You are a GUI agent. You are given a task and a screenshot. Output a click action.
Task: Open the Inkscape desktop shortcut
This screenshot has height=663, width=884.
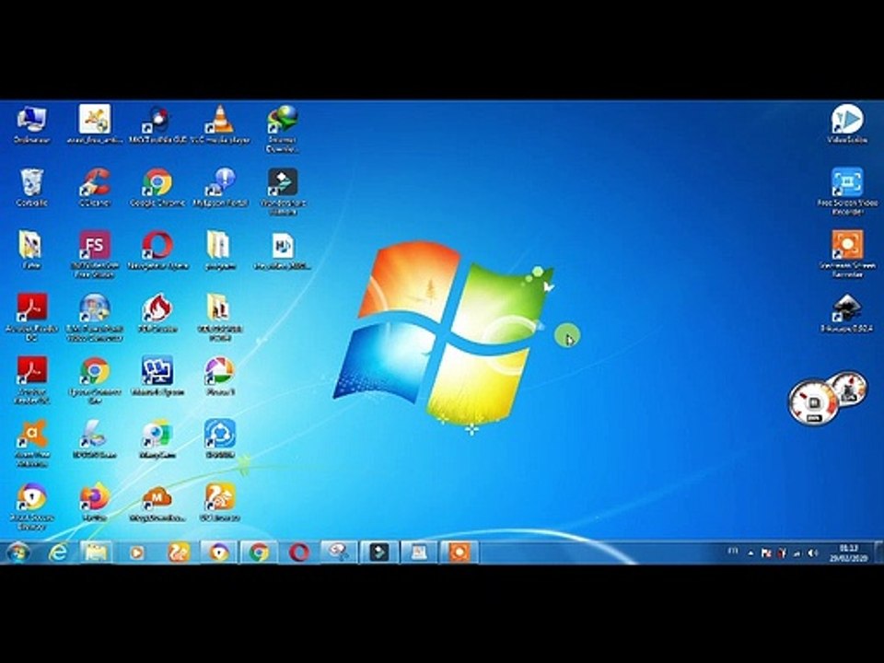click(x=847, y=314)
